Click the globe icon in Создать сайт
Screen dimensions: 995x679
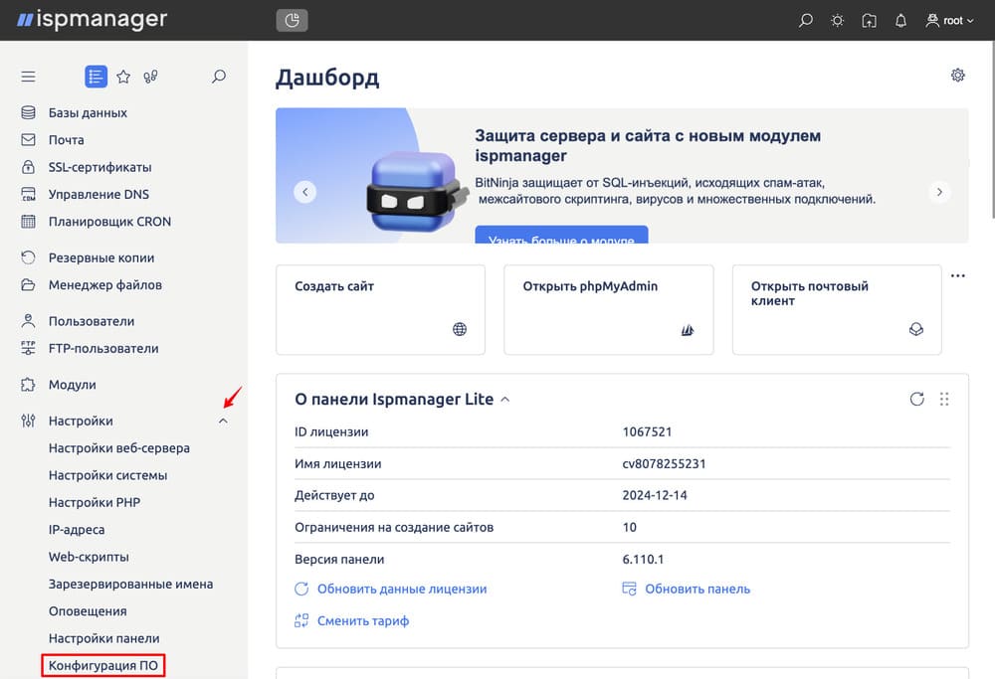coord(460,329)
